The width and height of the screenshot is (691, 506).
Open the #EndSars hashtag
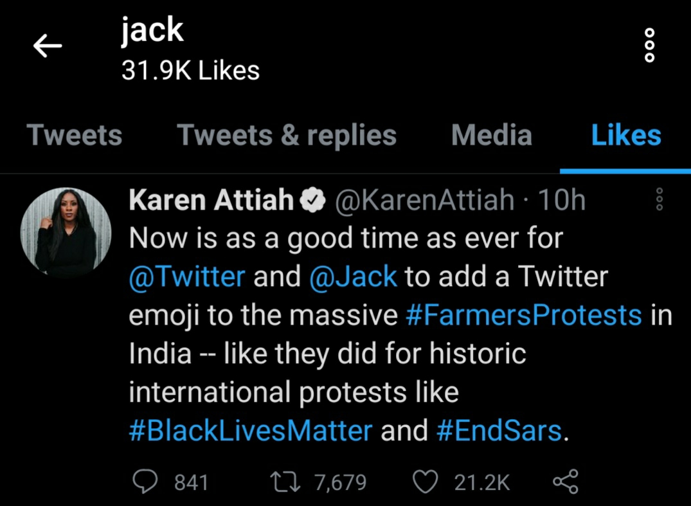(x=499, y=431)
